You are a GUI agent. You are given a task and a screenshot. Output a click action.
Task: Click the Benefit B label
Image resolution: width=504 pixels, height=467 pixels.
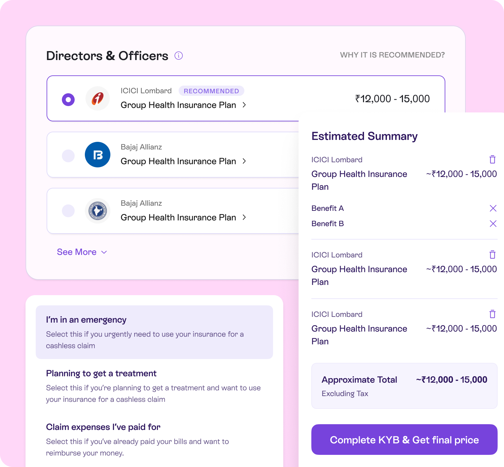point(328,224)
